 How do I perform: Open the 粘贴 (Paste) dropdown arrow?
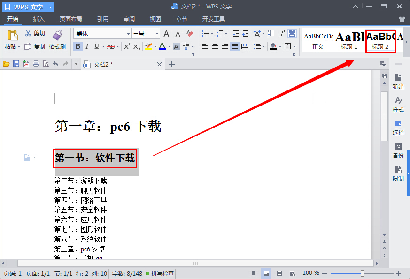[x=19, y=47]
